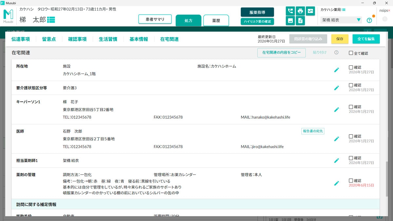Click the info icon beside 貼り付け

click(336, 52)
